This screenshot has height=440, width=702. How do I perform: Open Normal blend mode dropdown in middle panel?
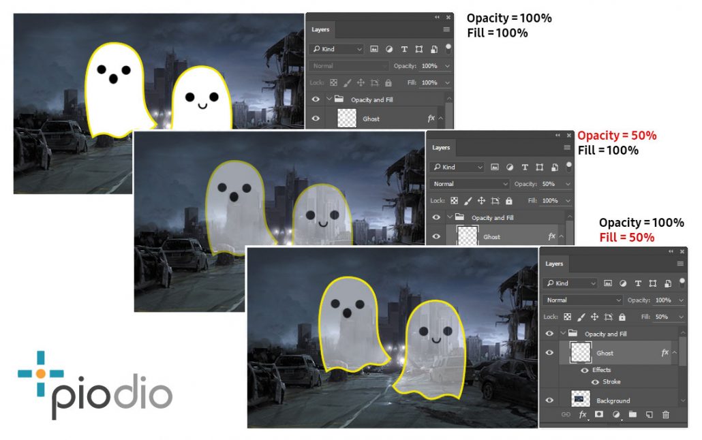469,184
